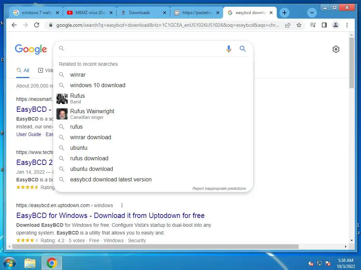Choose the ubuntu download suggestion
The height and width of the screenshot is (270, 361).
pos(153,169)
